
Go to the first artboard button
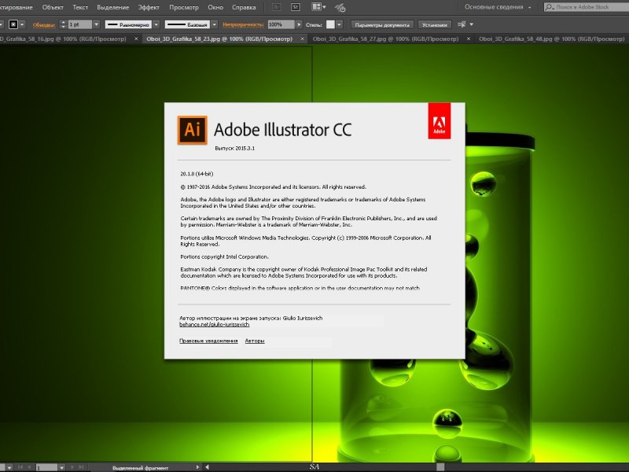point(20,467)
